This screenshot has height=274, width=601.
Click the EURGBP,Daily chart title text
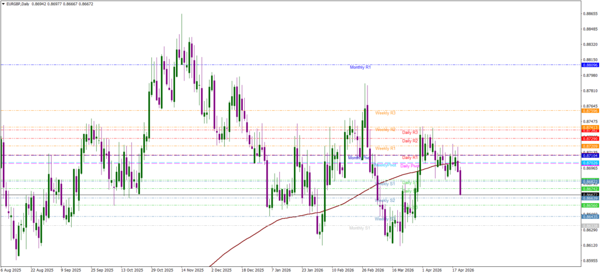pyautogui.click(x=21, y=4)
